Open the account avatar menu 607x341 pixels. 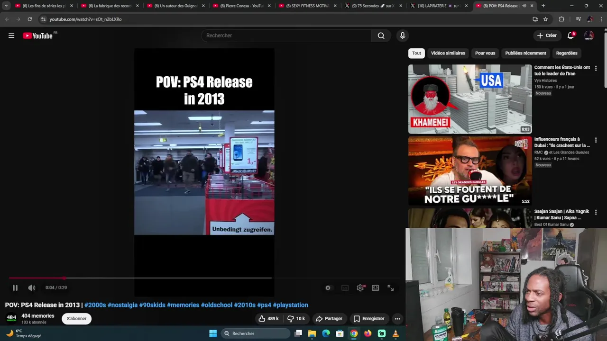(589, 36)
